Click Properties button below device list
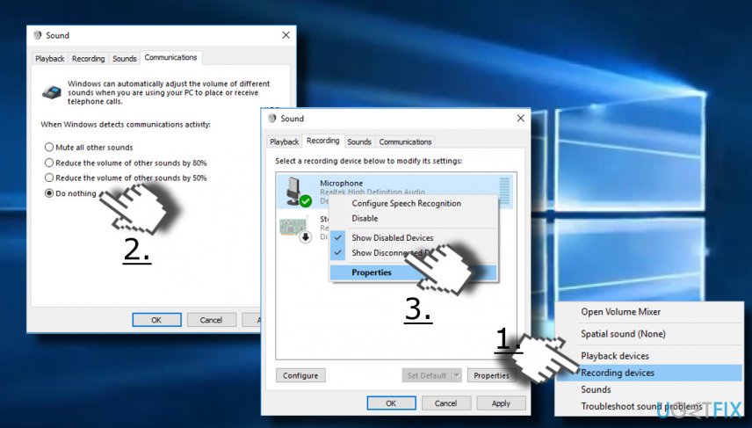Screen dimensions: 752x428 pyautogui.click(x=492, y=375)
